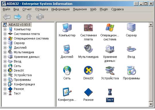
Task: Open the Справка menu
Action: (x=117, y=9)
